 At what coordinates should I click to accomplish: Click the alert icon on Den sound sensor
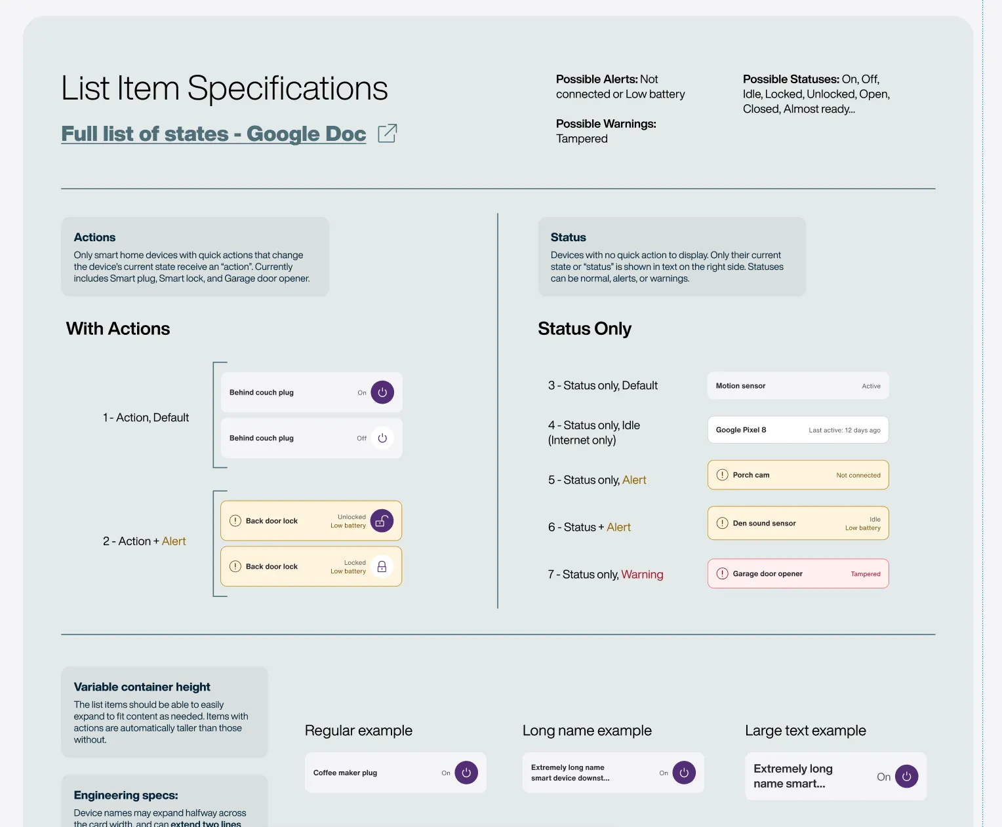click(x=722, y=523)
